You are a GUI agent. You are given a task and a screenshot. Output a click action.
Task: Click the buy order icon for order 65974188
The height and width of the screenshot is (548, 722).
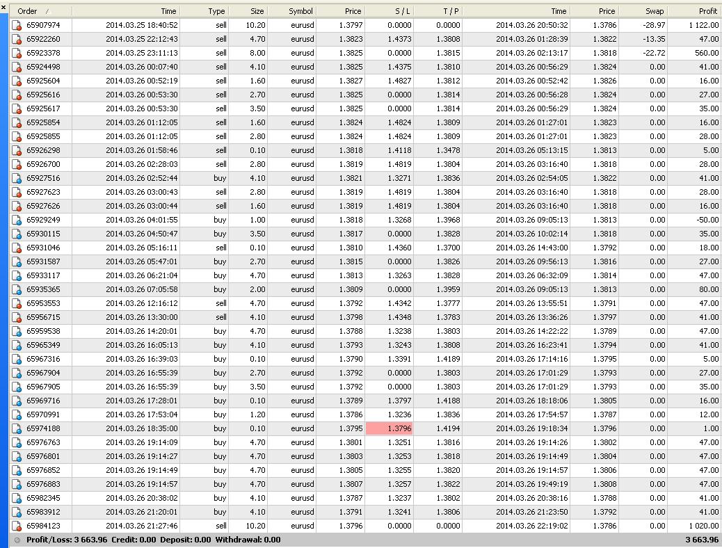(x=17, y=428)
